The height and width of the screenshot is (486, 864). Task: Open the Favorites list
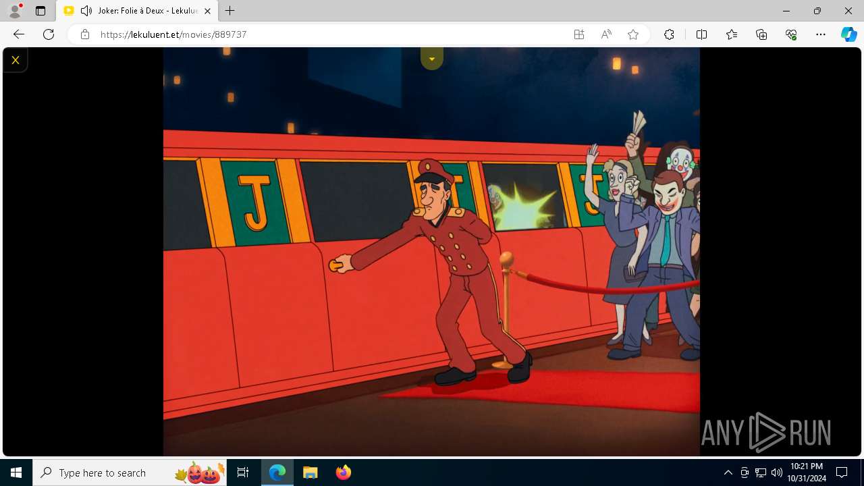coord(732,34)
